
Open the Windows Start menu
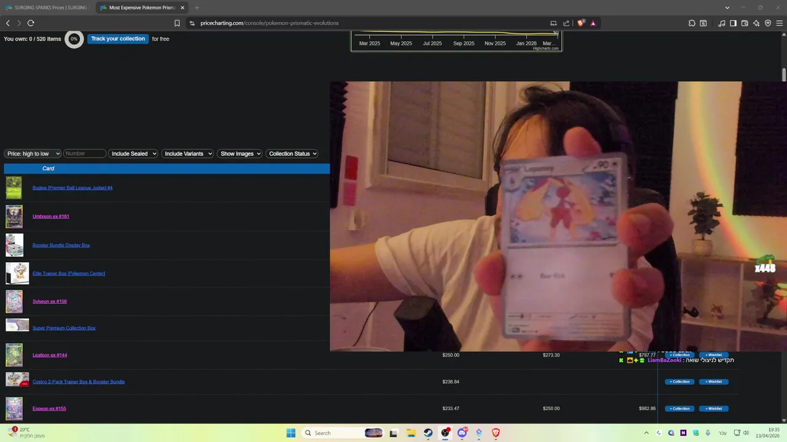pyautogui.click(x=291, y=433)
